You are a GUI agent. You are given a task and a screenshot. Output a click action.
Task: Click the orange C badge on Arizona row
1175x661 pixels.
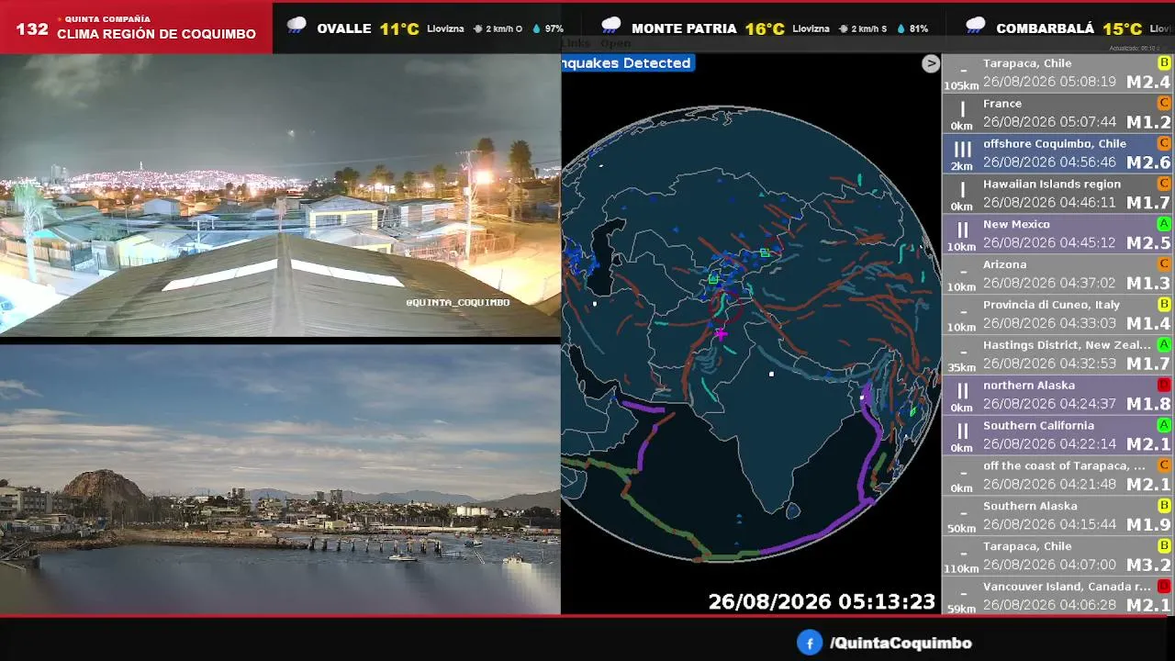click(1164, 263)
